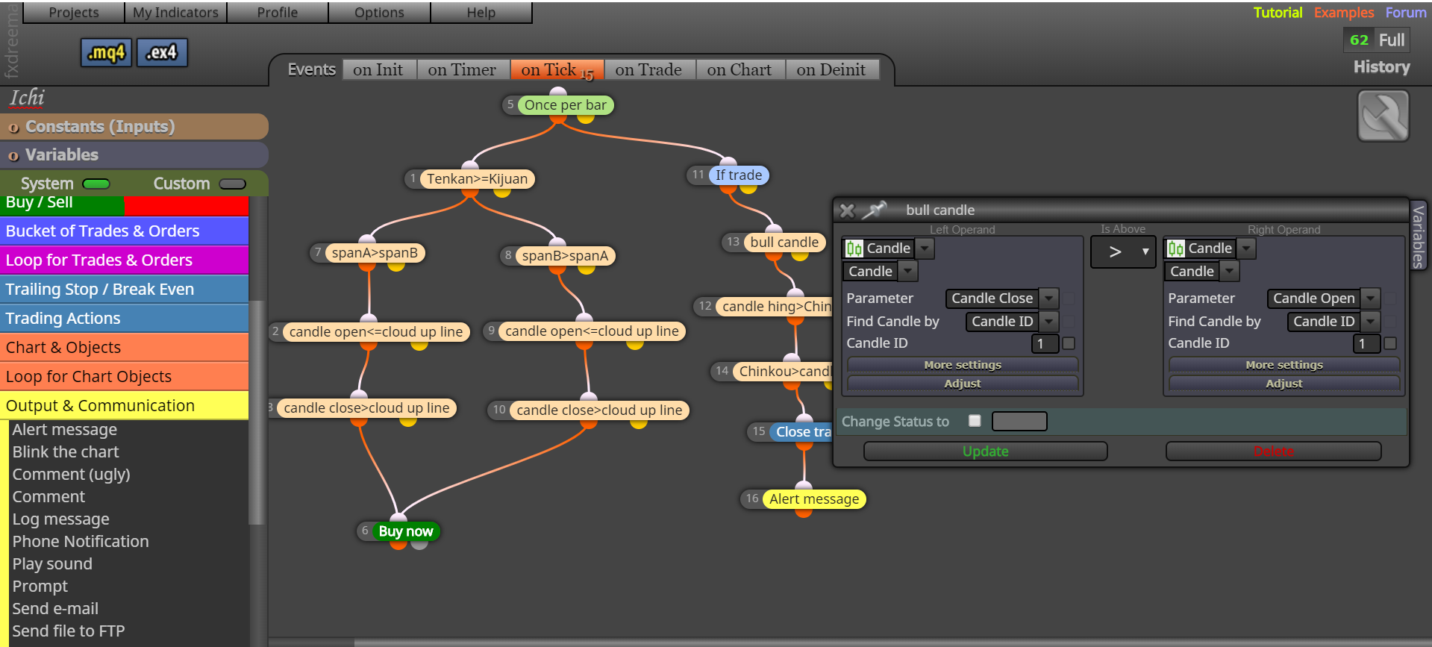The height and width of the screenshot is (647, 1432).
Task: Open the My Indicators menu
Action: (175, 13)
